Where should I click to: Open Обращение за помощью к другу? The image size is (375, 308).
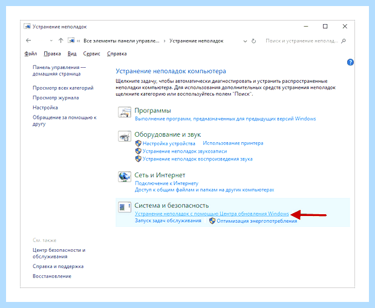[x=64, y=120]
